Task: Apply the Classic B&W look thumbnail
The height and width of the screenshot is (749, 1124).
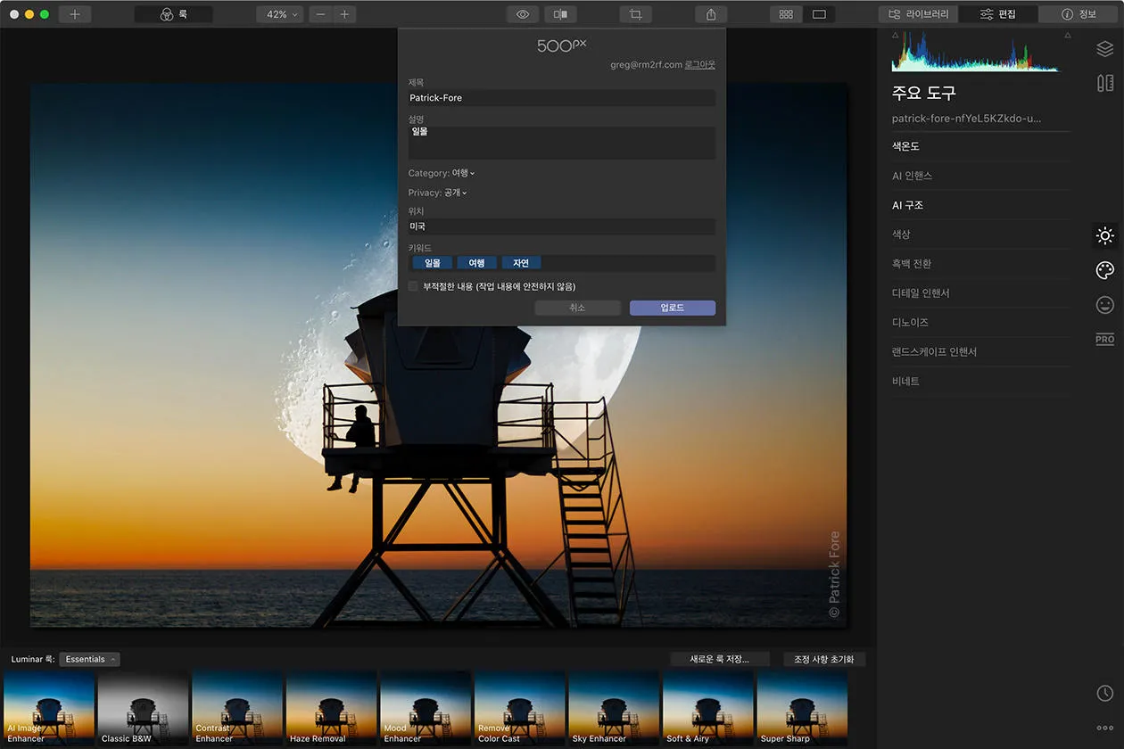Action: (x=143, y=708)
